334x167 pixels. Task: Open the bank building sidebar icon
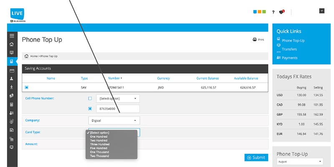click(x=12, y=139)
